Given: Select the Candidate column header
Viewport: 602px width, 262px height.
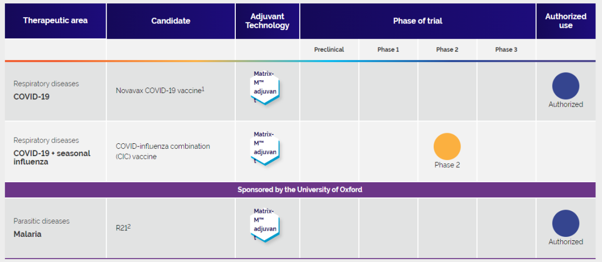Looking at the screenshot, I should [x=171, y=21].
